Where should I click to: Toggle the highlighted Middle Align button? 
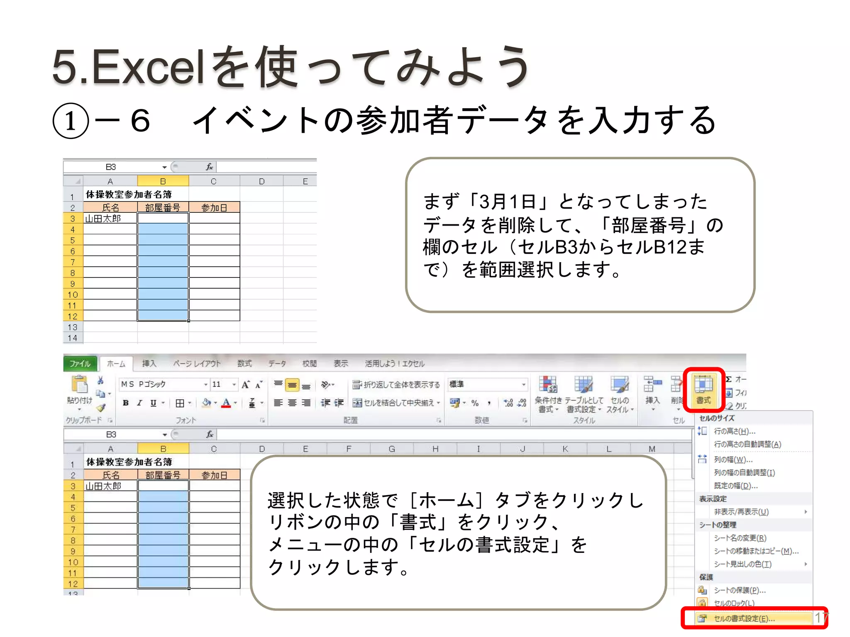click(x=292, y=385)
